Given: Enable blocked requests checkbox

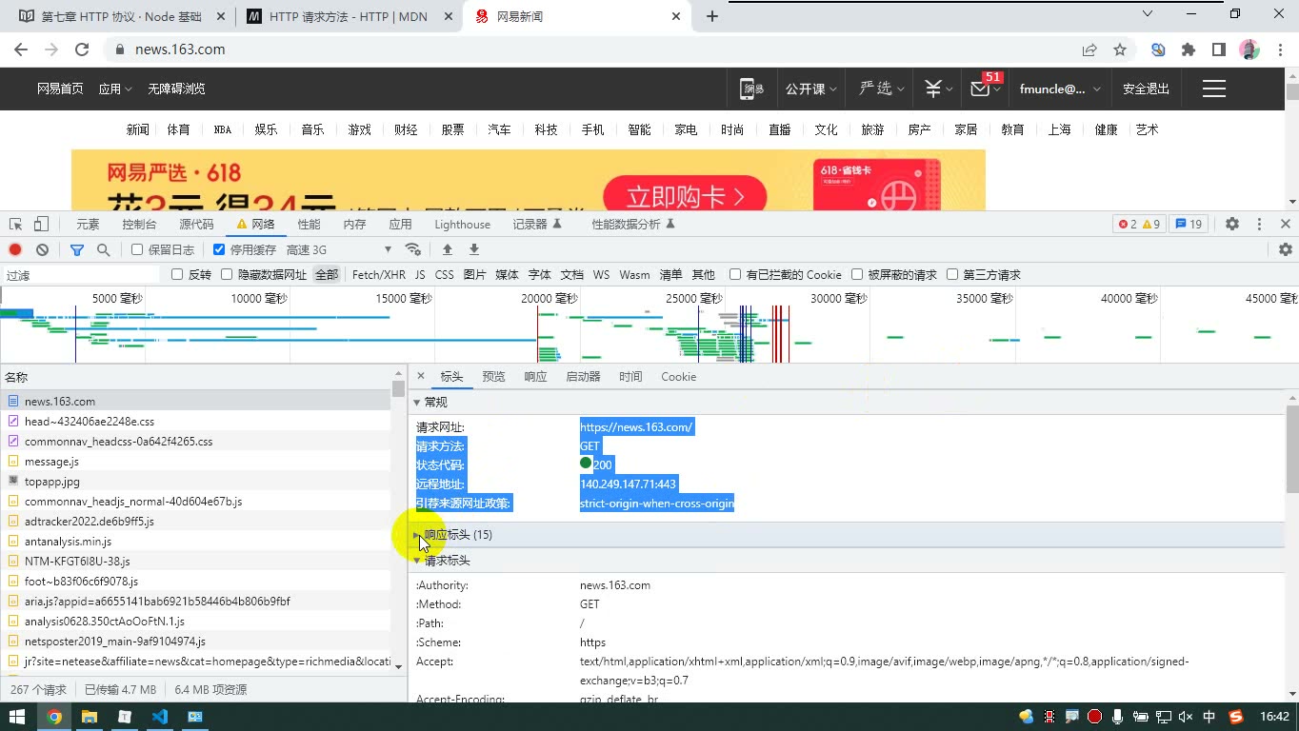Looking at the screenshot, I should click(857, 274).
